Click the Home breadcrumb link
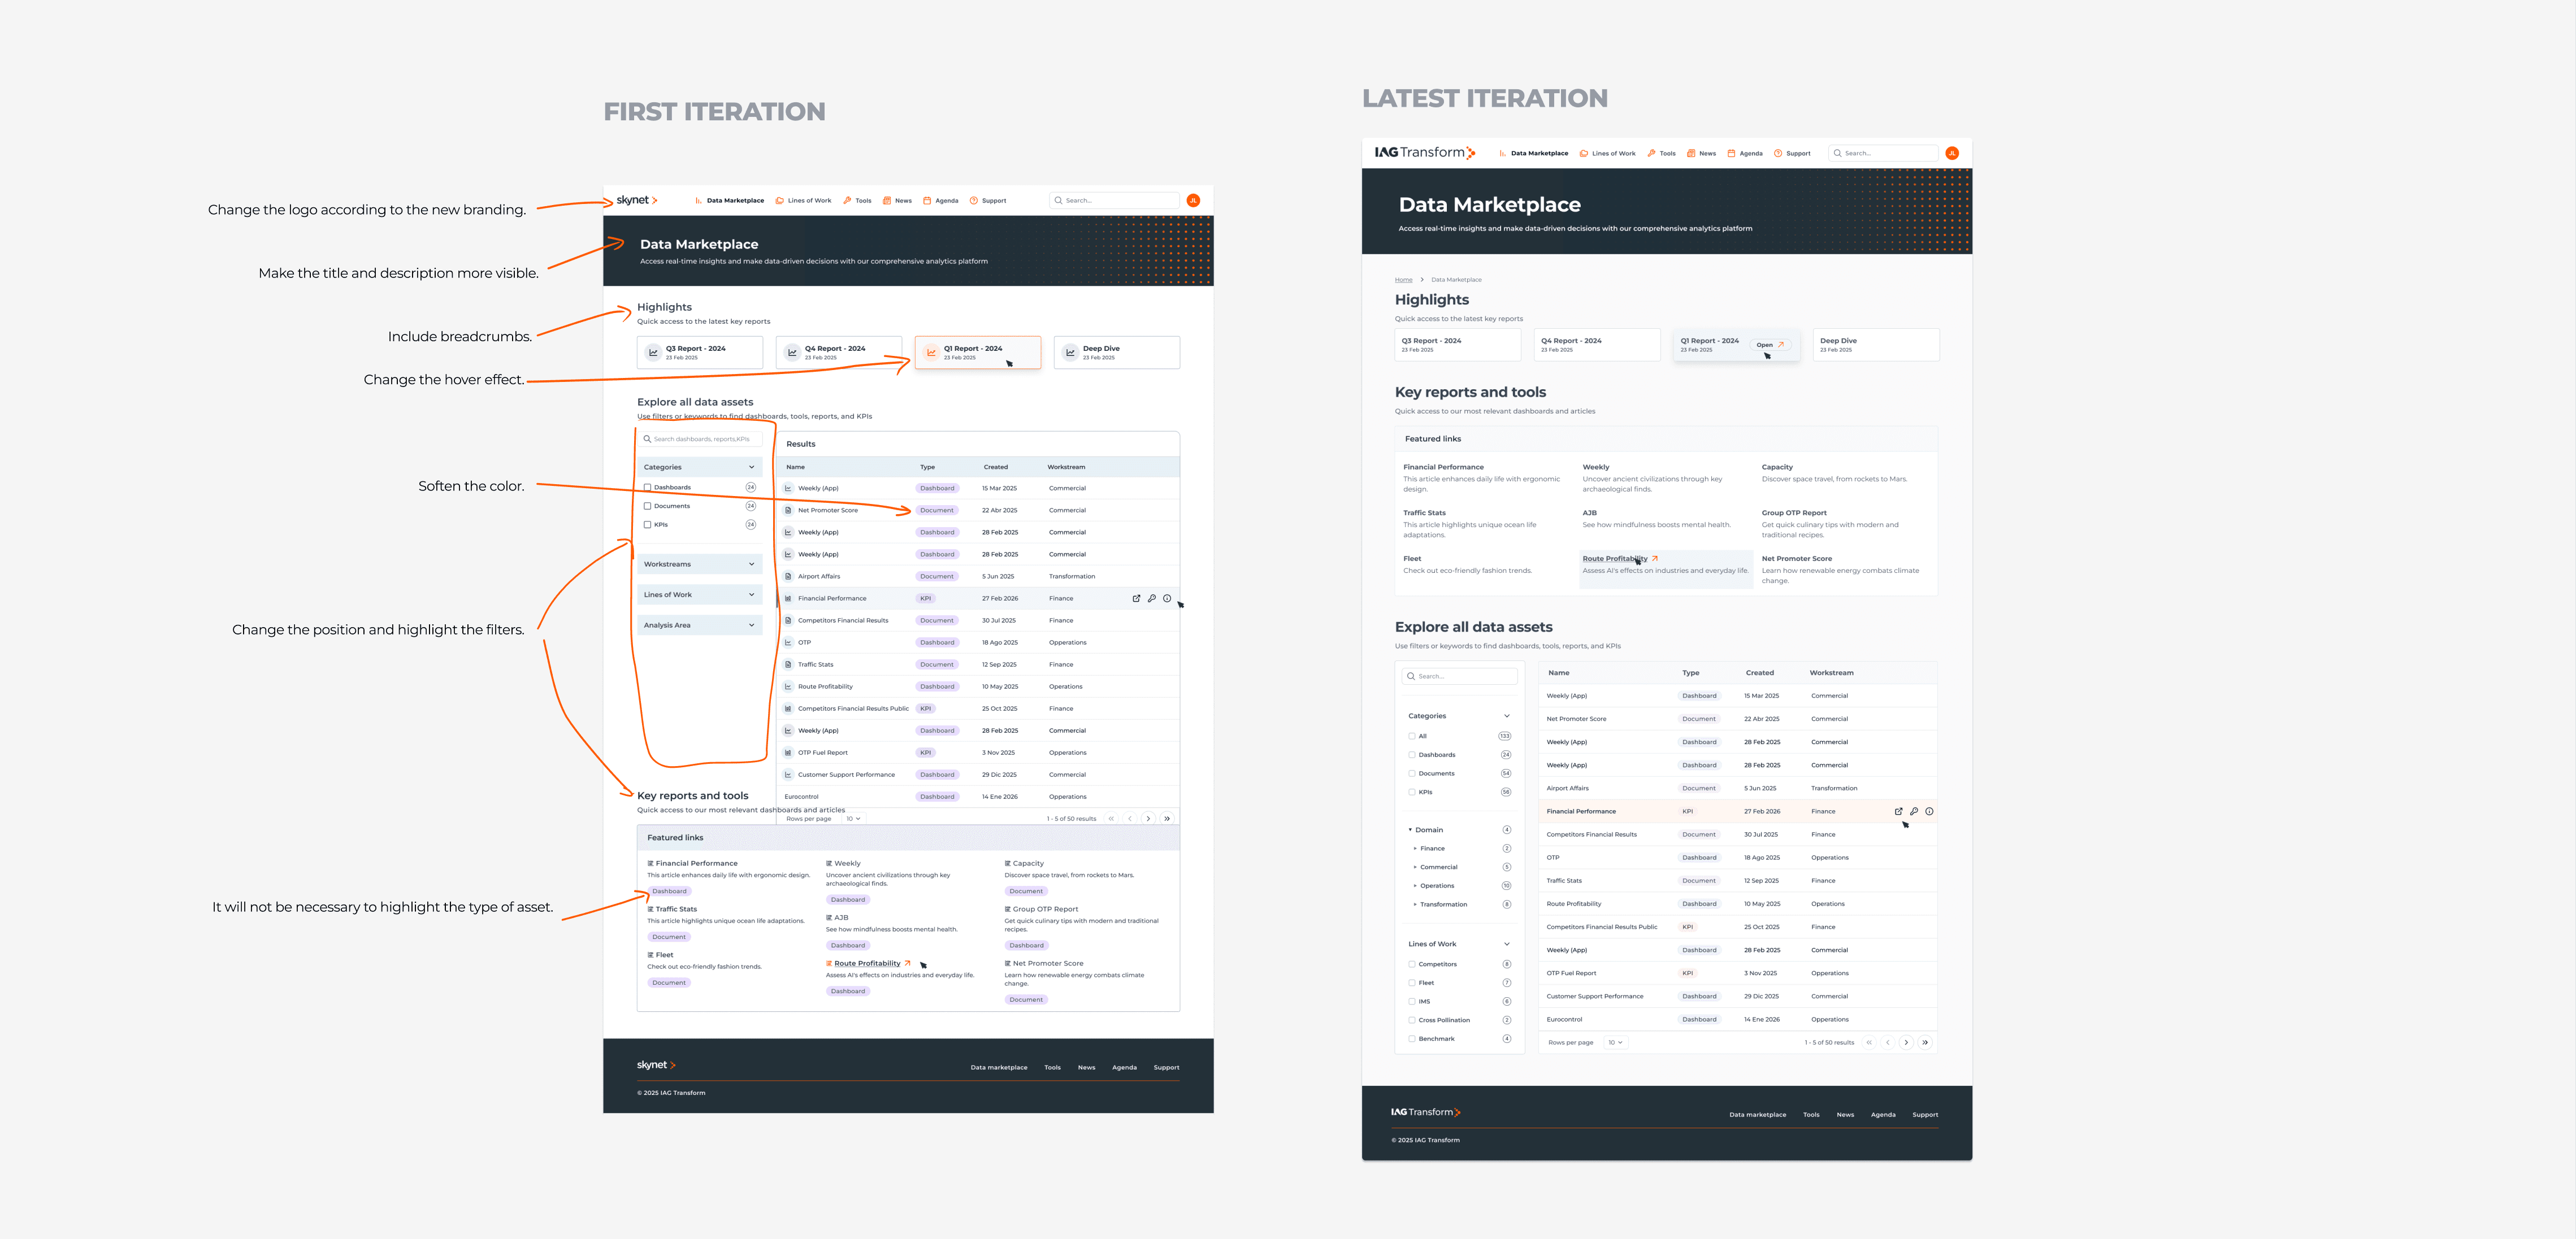The image size is (2576, 1239). 1403,279
